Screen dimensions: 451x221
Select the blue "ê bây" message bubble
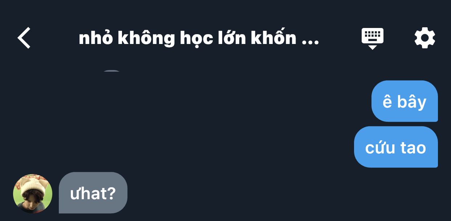[x=405, y=101]
